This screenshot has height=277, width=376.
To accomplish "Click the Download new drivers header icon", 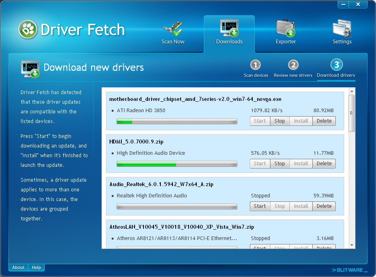I will pos(30,69).
